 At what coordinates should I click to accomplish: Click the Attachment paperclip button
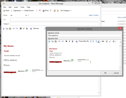pyautogui.click(x=29, y=10)
